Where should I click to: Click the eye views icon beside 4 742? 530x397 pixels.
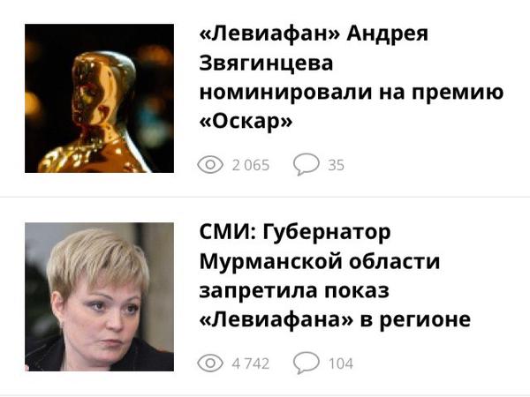tap(210, 363)
